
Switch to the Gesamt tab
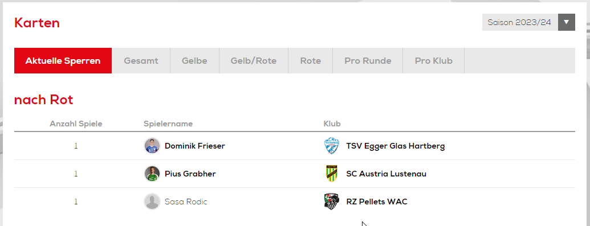pyautogui.click(x=141, y=60)
